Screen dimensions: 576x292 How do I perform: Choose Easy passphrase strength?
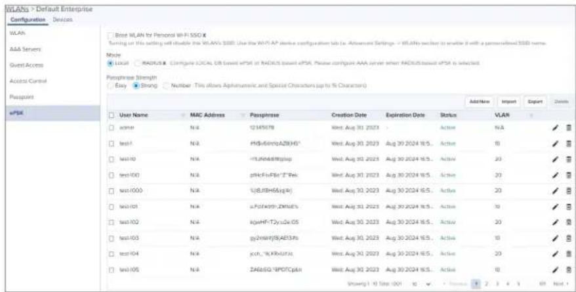pyautogui.click(x=110, y=85)
